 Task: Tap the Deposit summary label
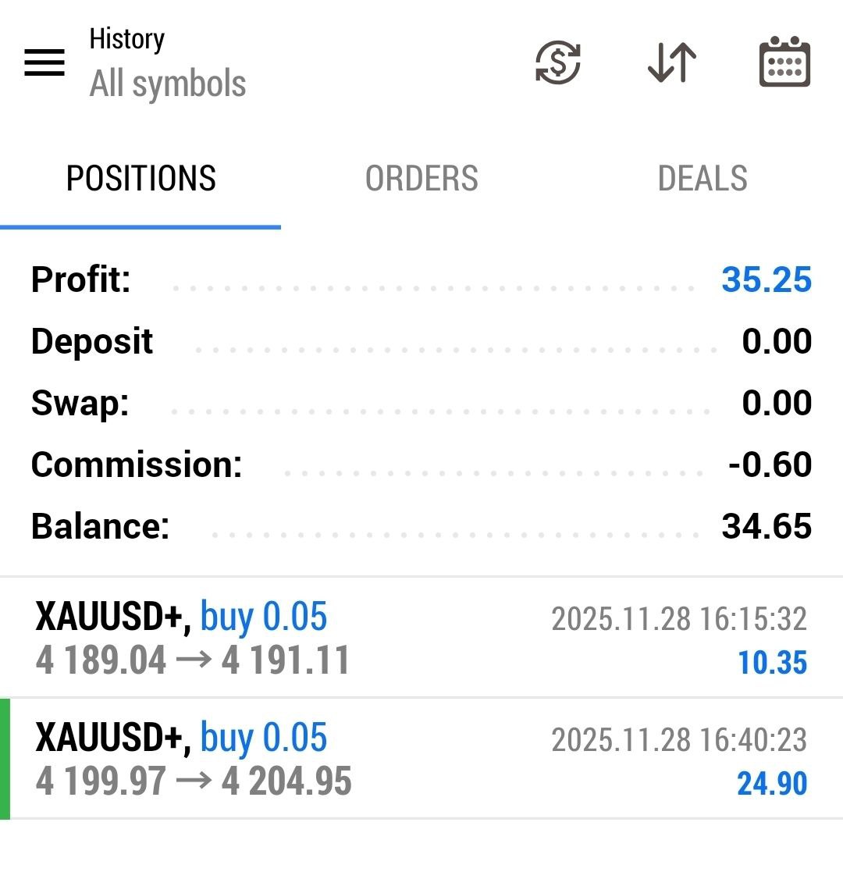click(x=92, y=342)
